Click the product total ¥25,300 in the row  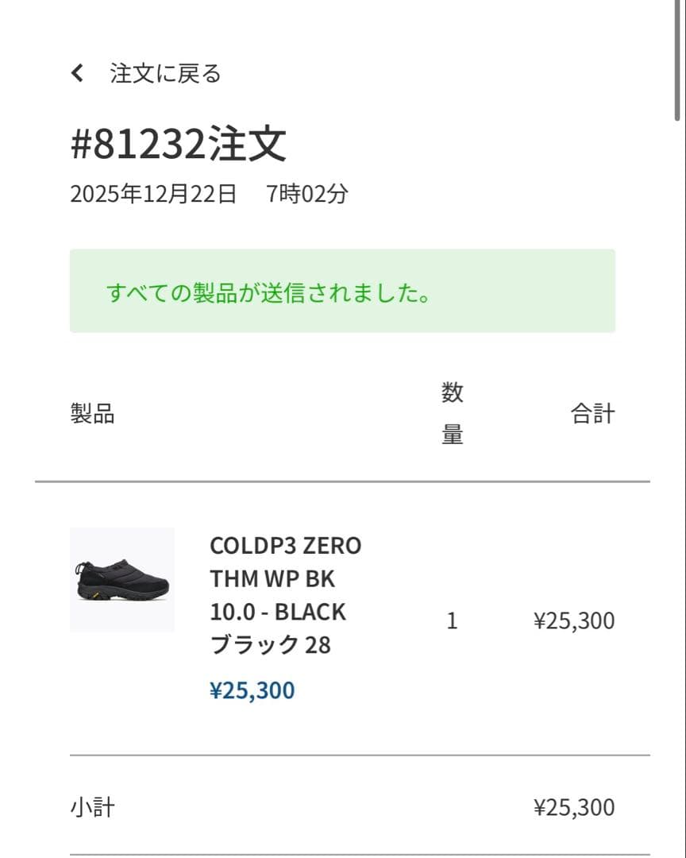click(x=574, y=620)
